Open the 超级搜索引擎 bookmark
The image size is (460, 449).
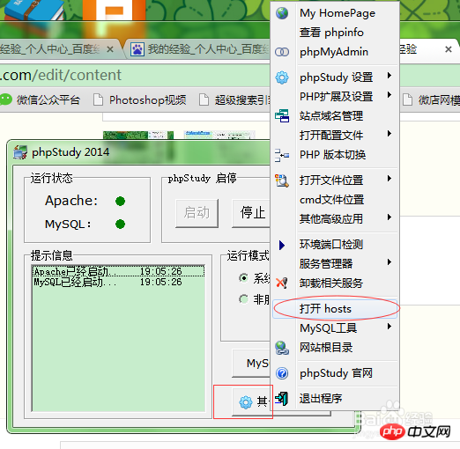pyautogui.click(x=234, y=100)
